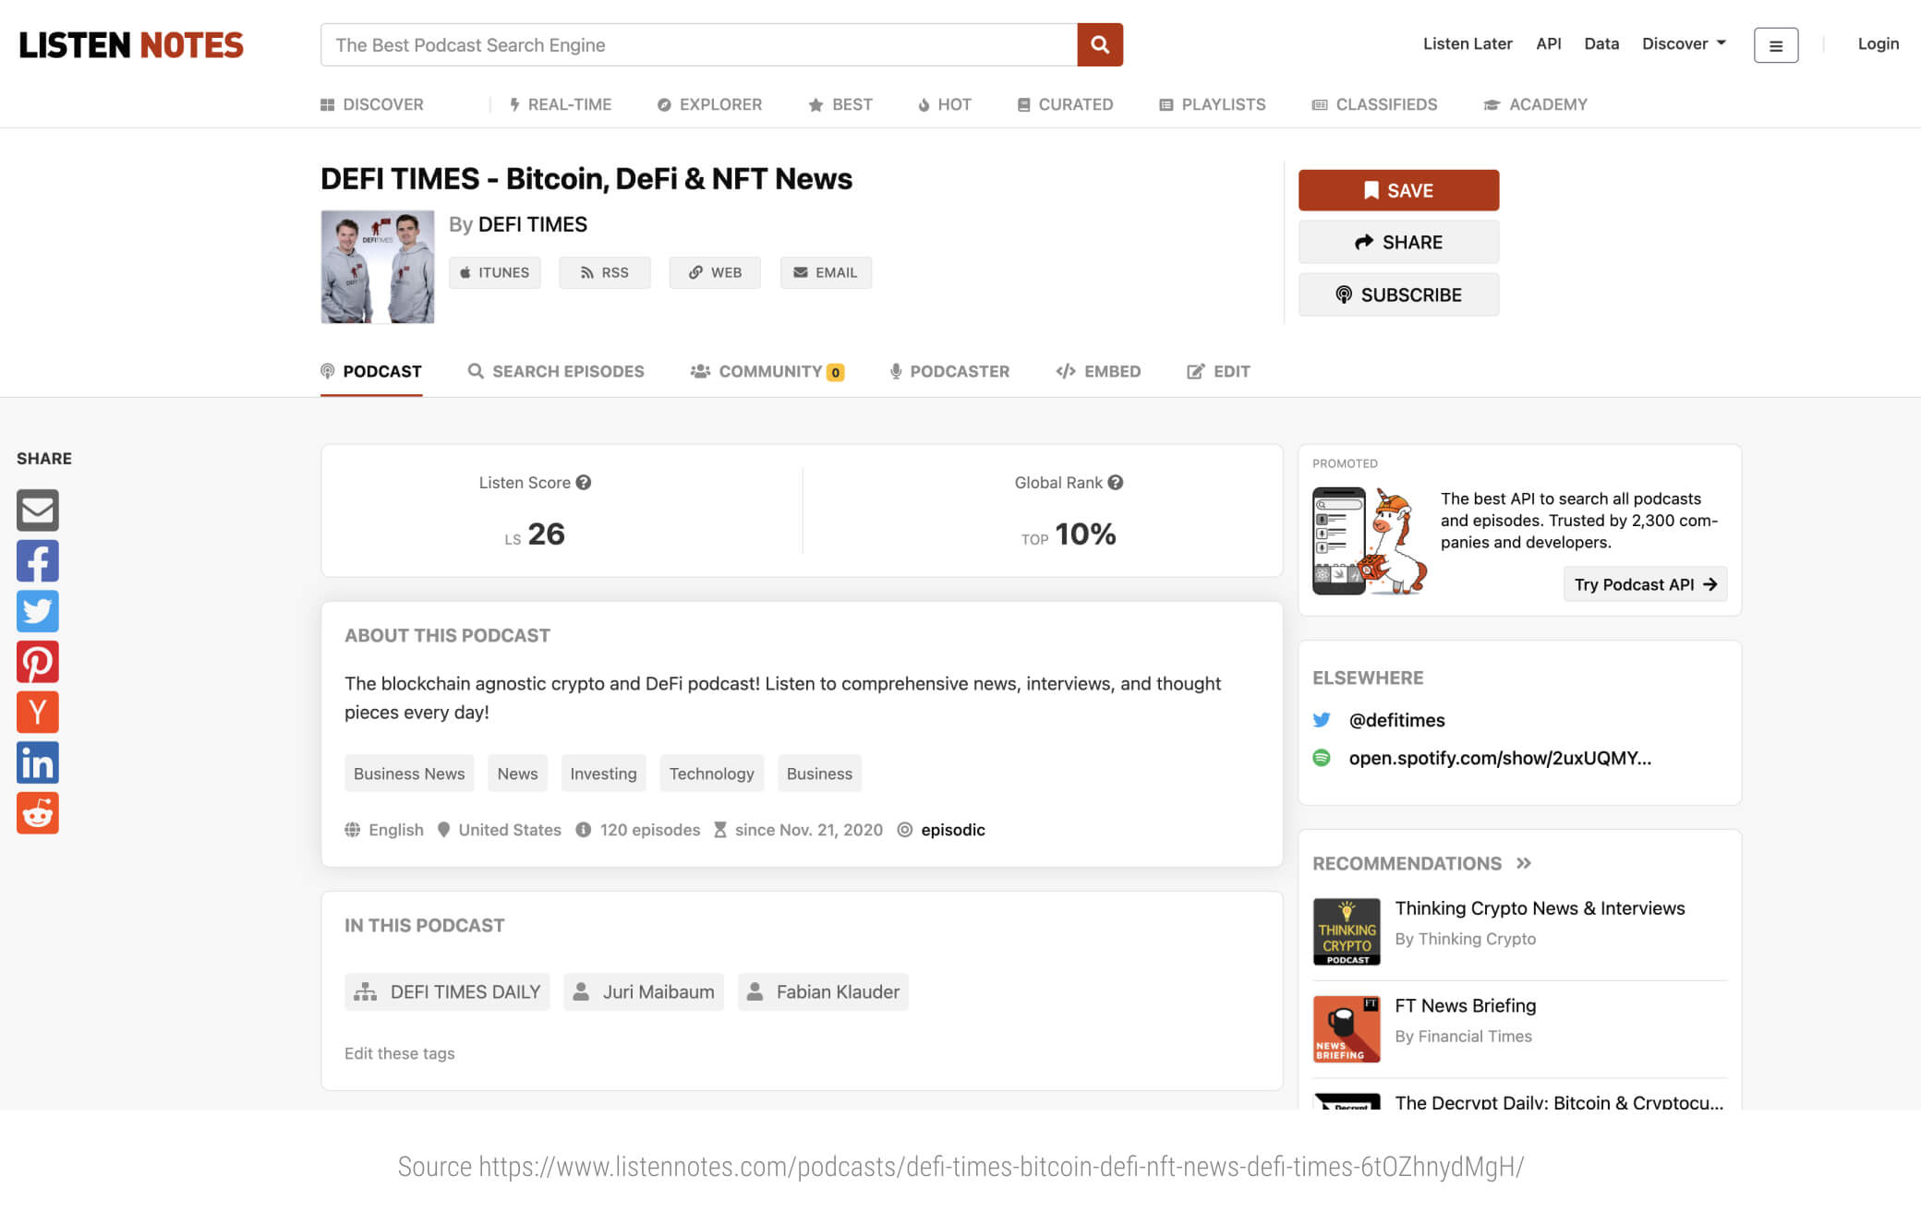
Task: Click the Twitter share icon
Action: tap(36, 611)
